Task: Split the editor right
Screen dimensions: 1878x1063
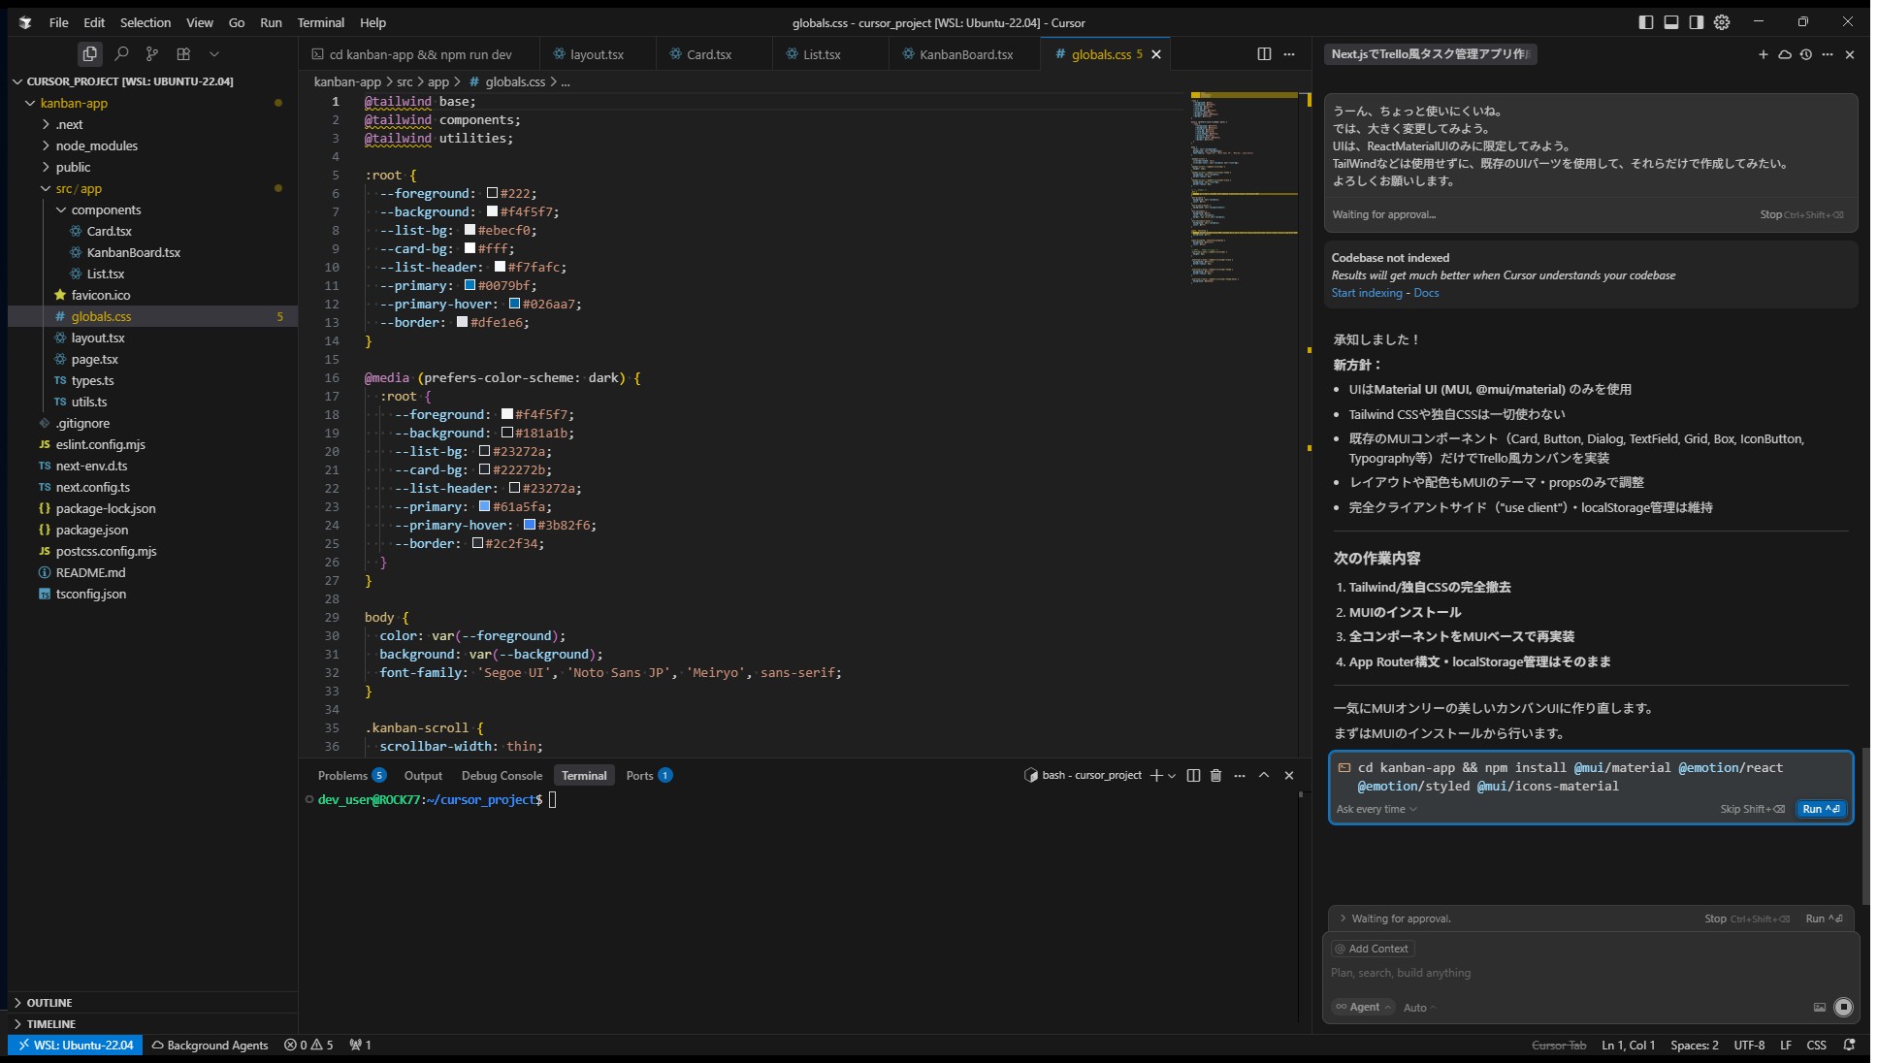Action: tap(1264, 54)
